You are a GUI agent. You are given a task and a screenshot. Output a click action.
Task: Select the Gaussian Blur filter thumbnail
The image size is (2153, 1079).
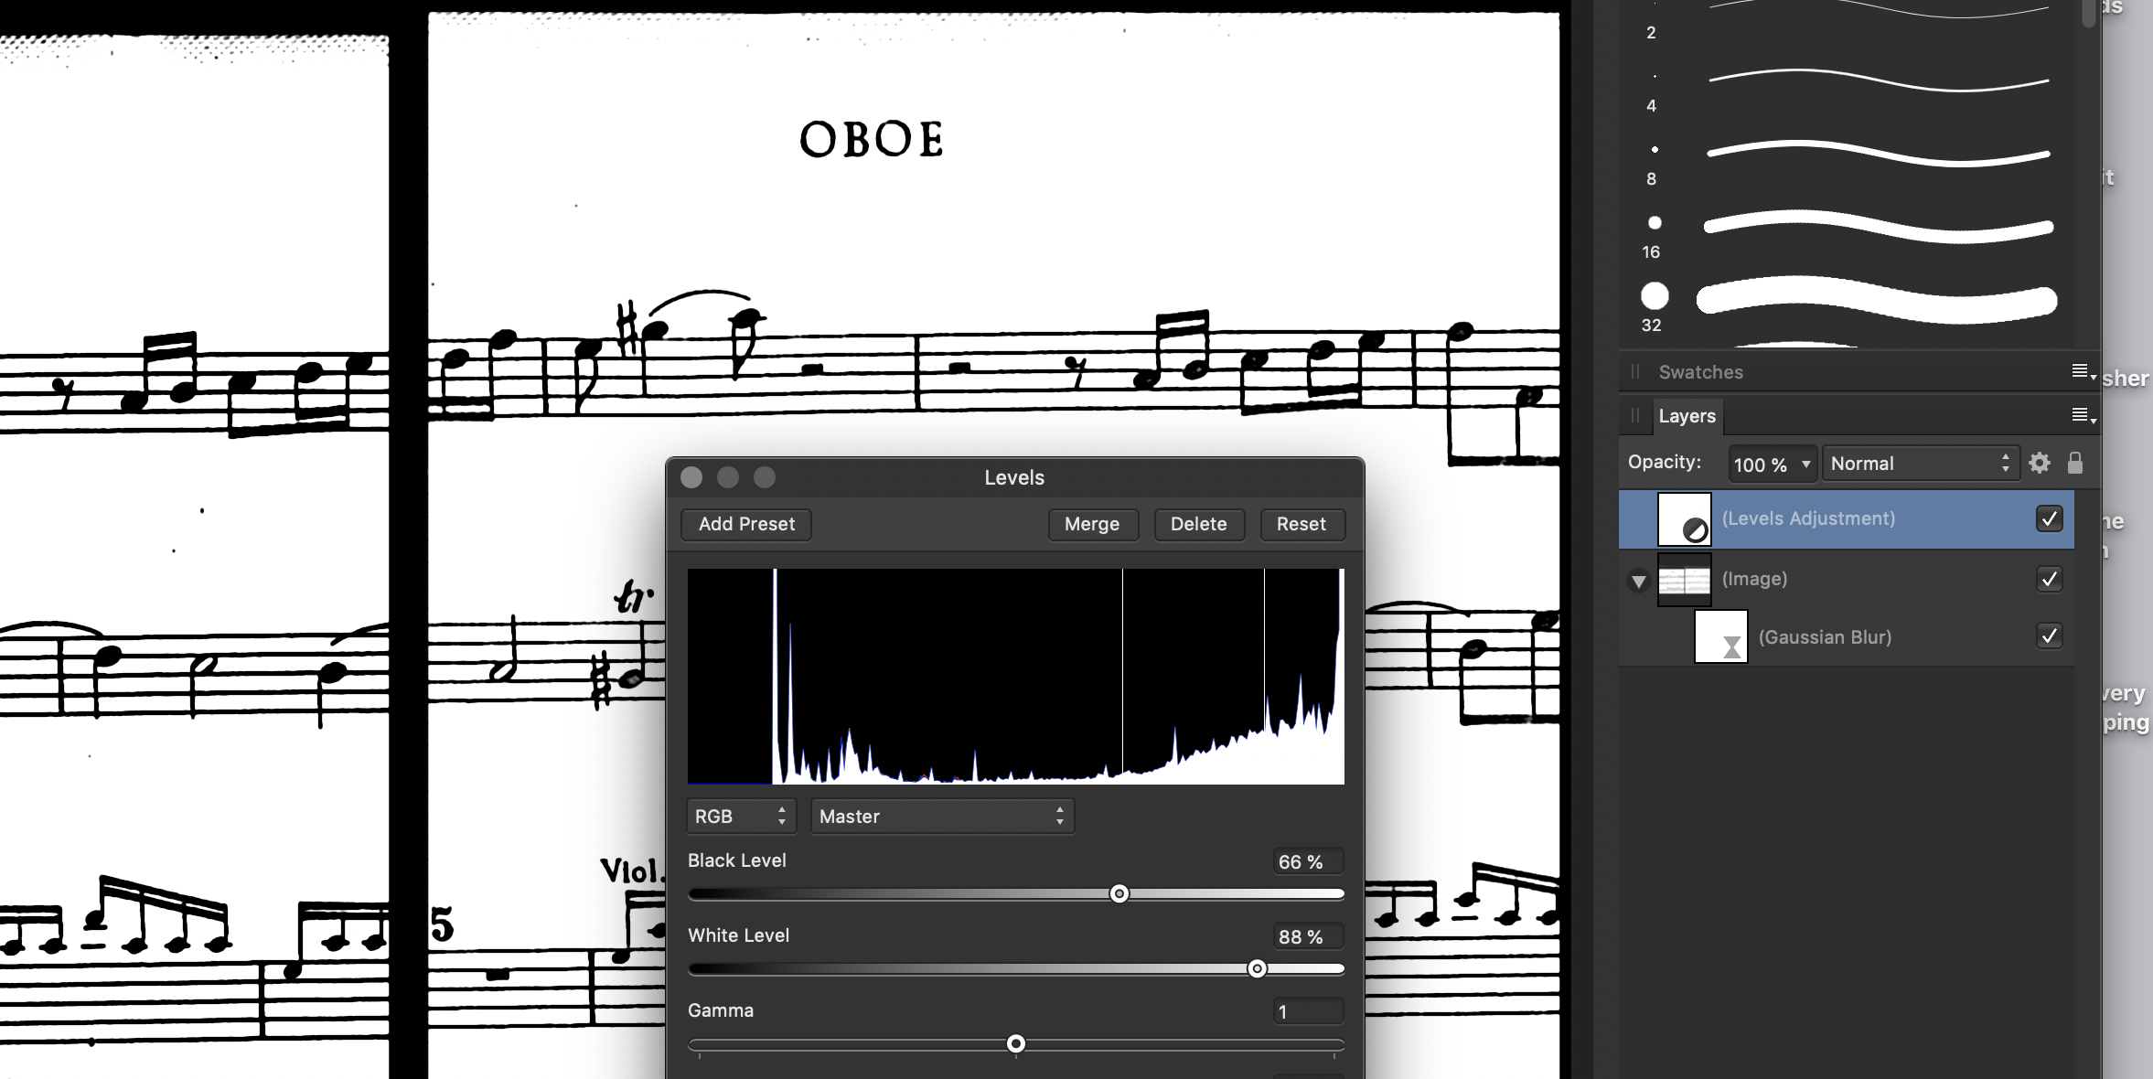click(x=1721, y=636)
